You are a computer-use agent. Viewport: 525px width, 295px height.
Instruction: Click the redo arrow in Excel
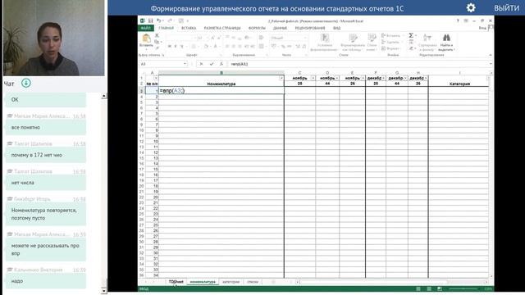coord(170,20)
